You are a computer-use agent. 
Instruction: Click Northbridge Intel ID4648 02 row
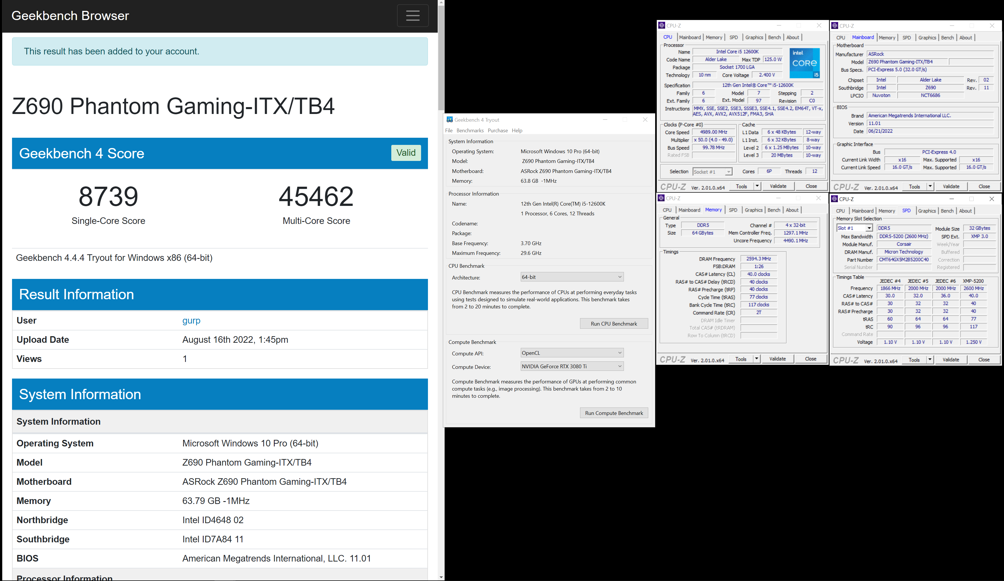220,520
